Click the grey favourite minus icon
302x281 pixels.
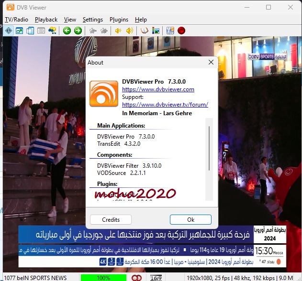click(x=93, y=31)
